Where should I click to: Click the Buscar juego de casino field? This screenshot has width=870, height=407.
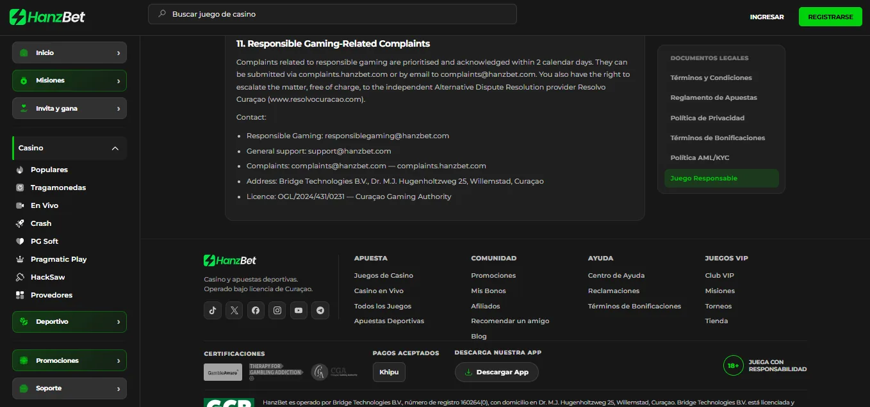click(332, 14)
